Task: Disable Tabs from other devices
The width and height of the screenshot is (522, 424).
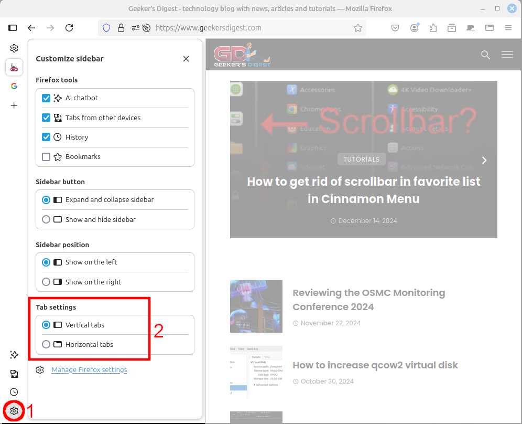Action: click(46, 118)
